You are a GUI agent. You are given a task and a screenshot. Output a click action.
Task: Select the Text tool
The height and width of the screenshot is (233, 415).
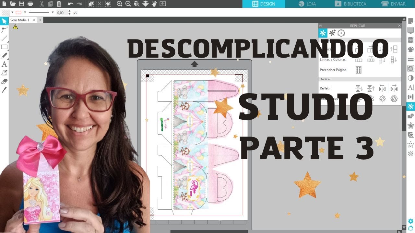point(4,64)
